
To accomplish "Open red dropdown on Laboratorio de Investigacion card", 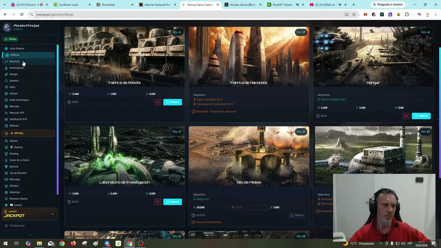I will pos(158,202).
